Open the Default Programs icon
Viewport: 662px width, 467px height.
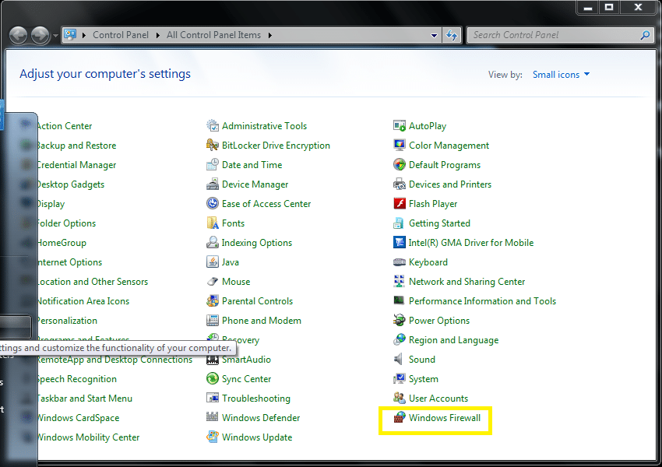[x=400, y=164]
